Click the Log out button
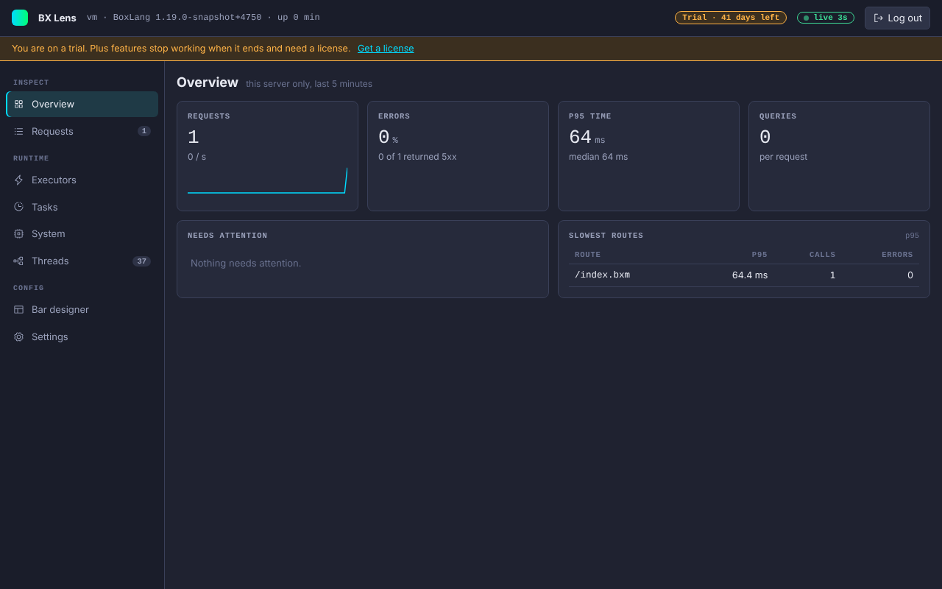Viewport: 942px width, 589px height. tap(897, 18)
